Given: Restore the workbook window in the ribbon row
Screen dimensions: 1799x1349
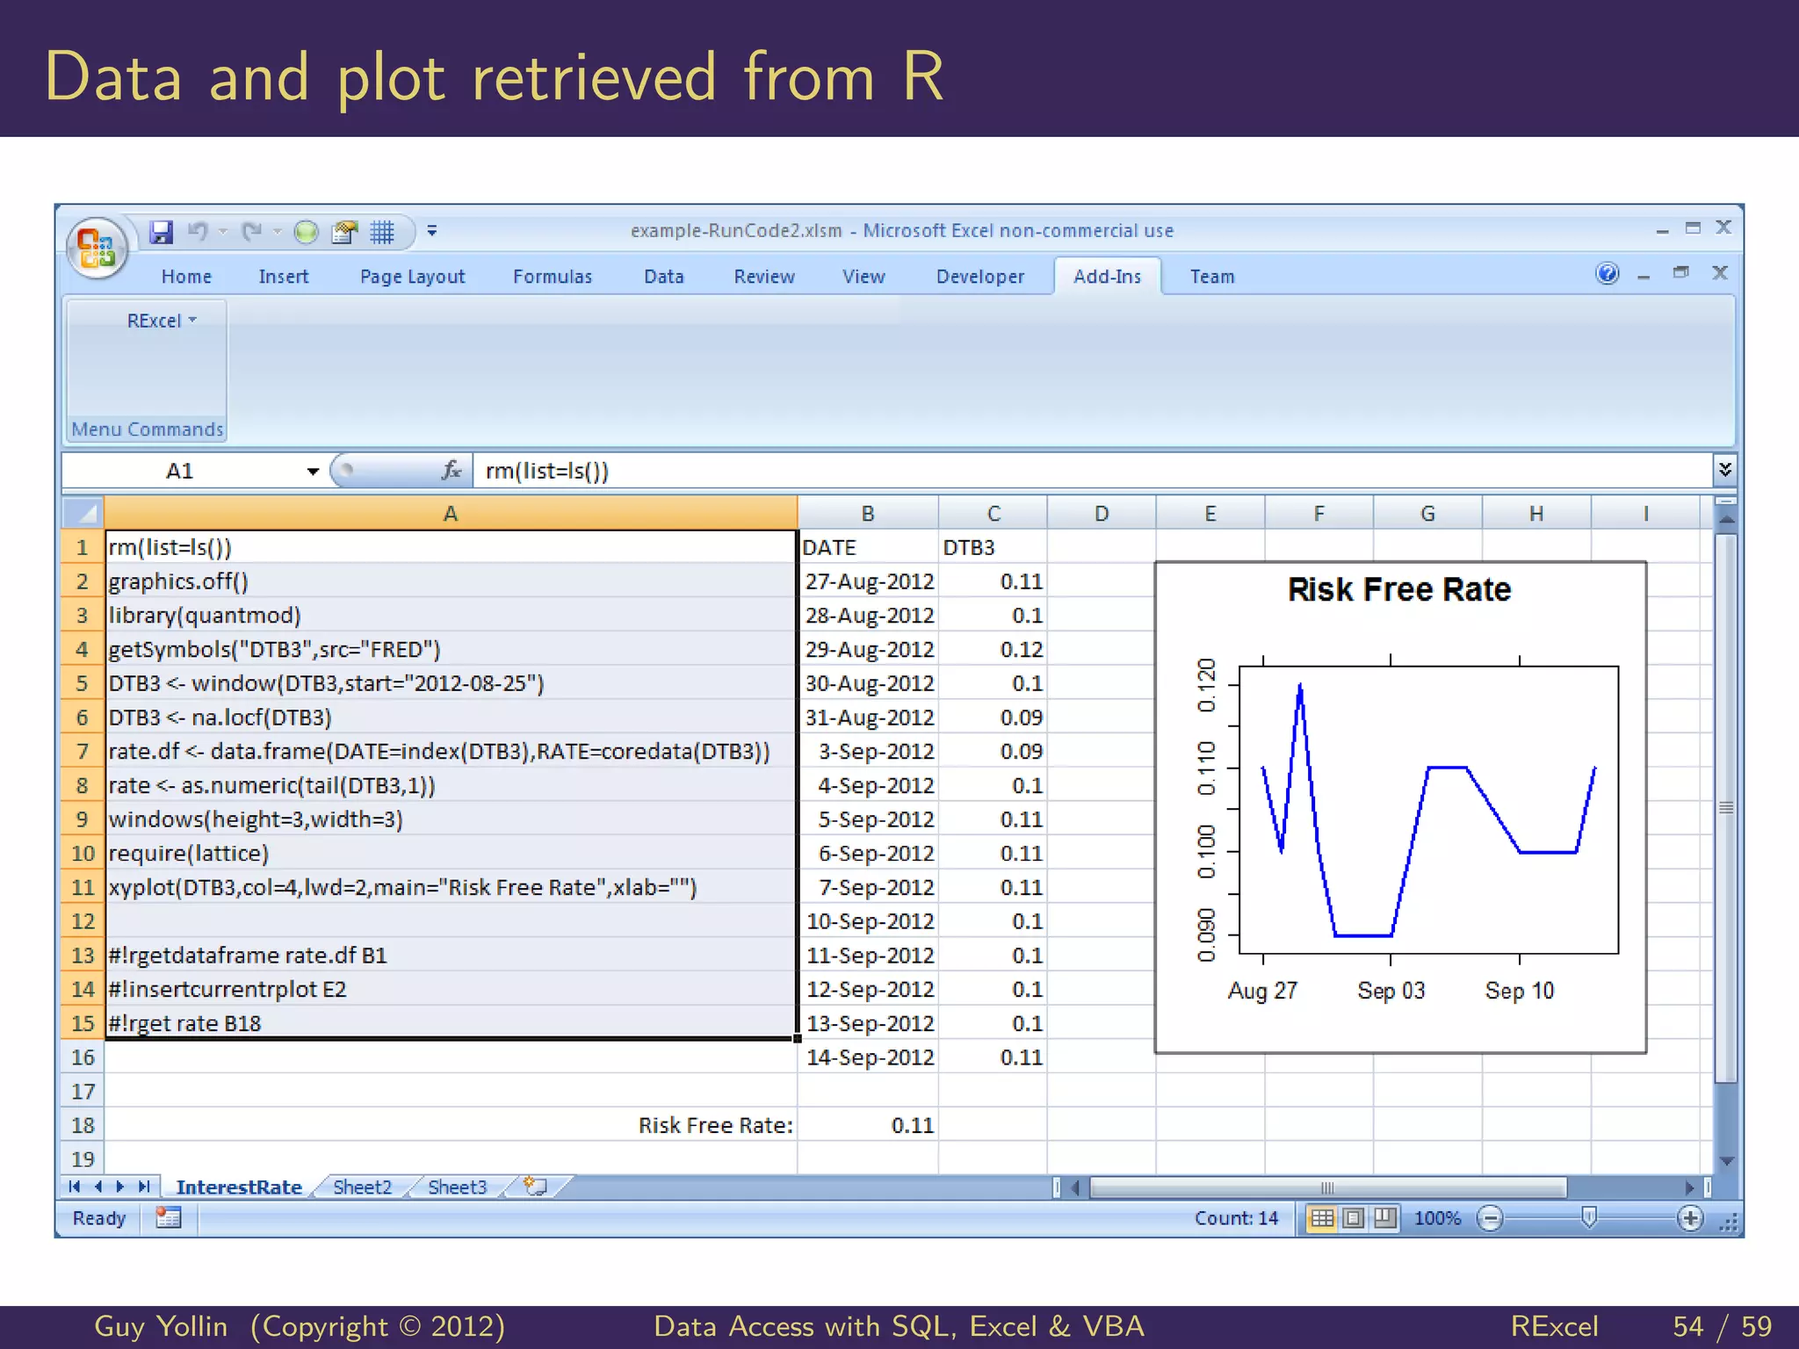Looking at the screenshot, I should point(1681,272).
